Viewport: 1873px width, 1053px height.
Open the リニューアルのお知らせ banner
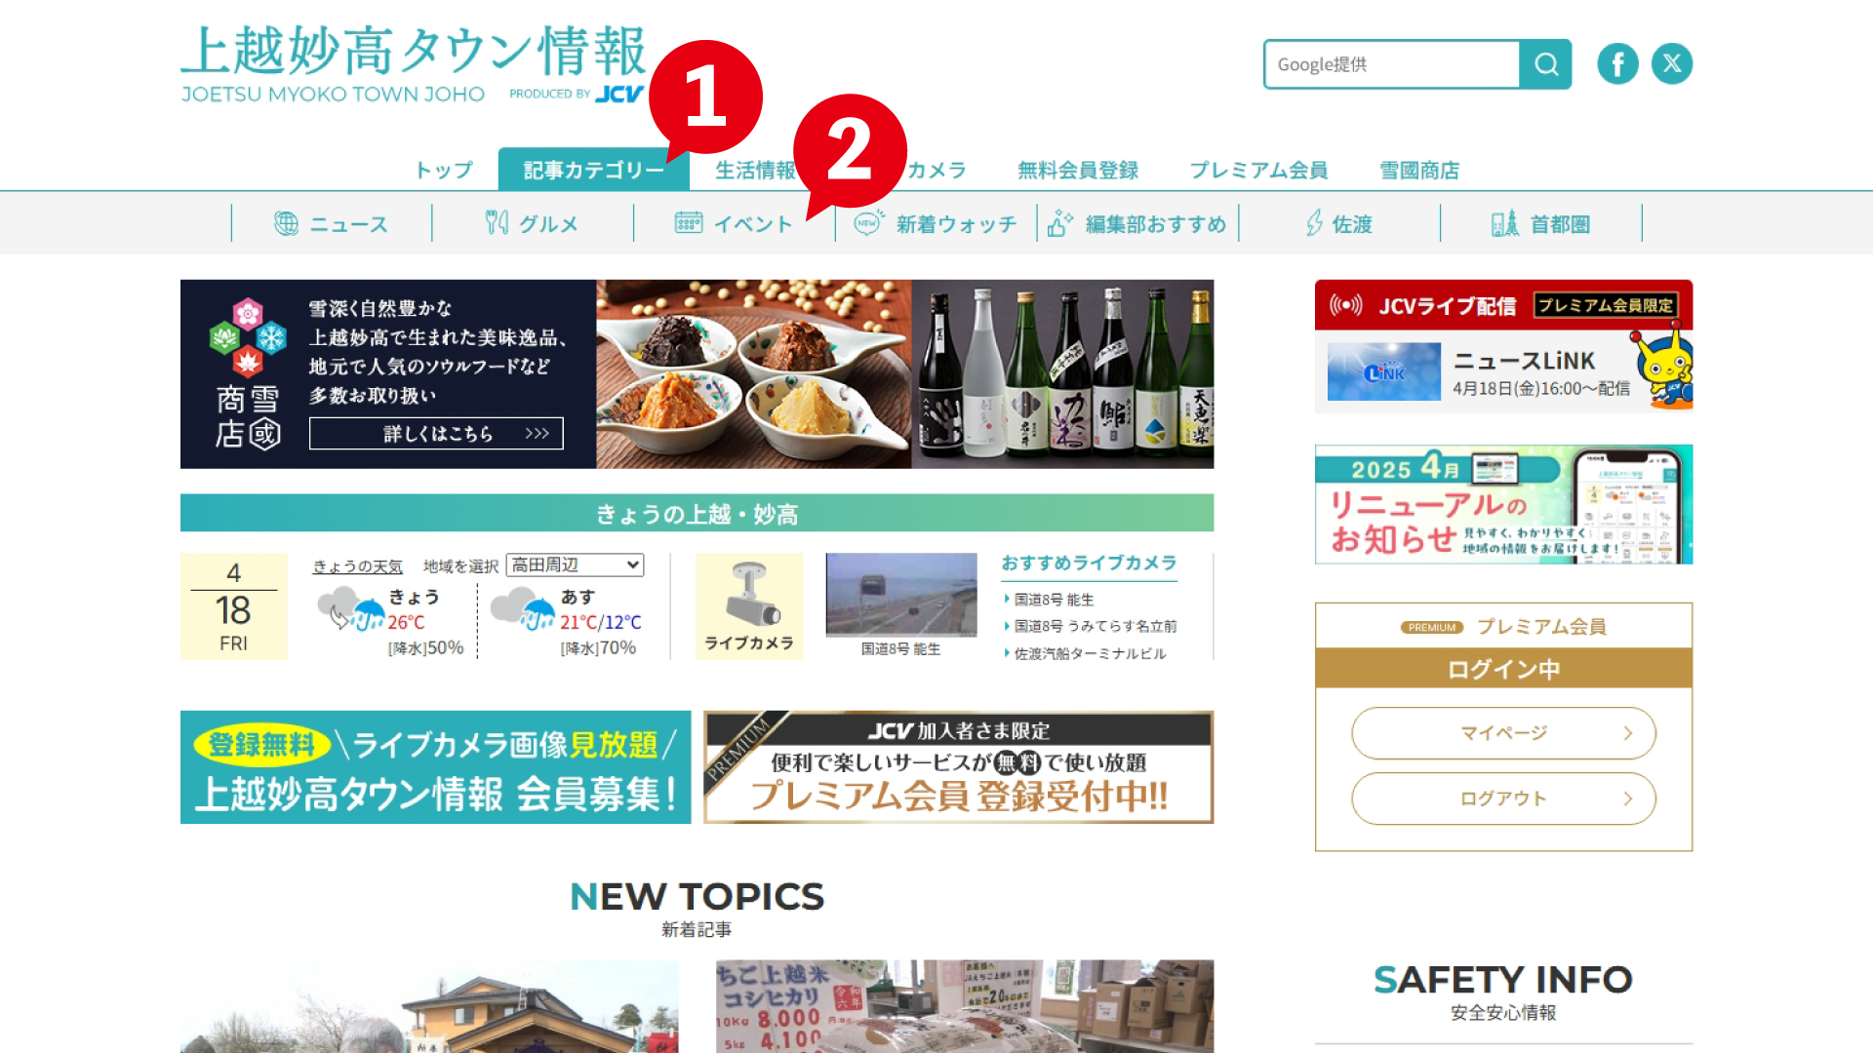tap(1503, 504)
